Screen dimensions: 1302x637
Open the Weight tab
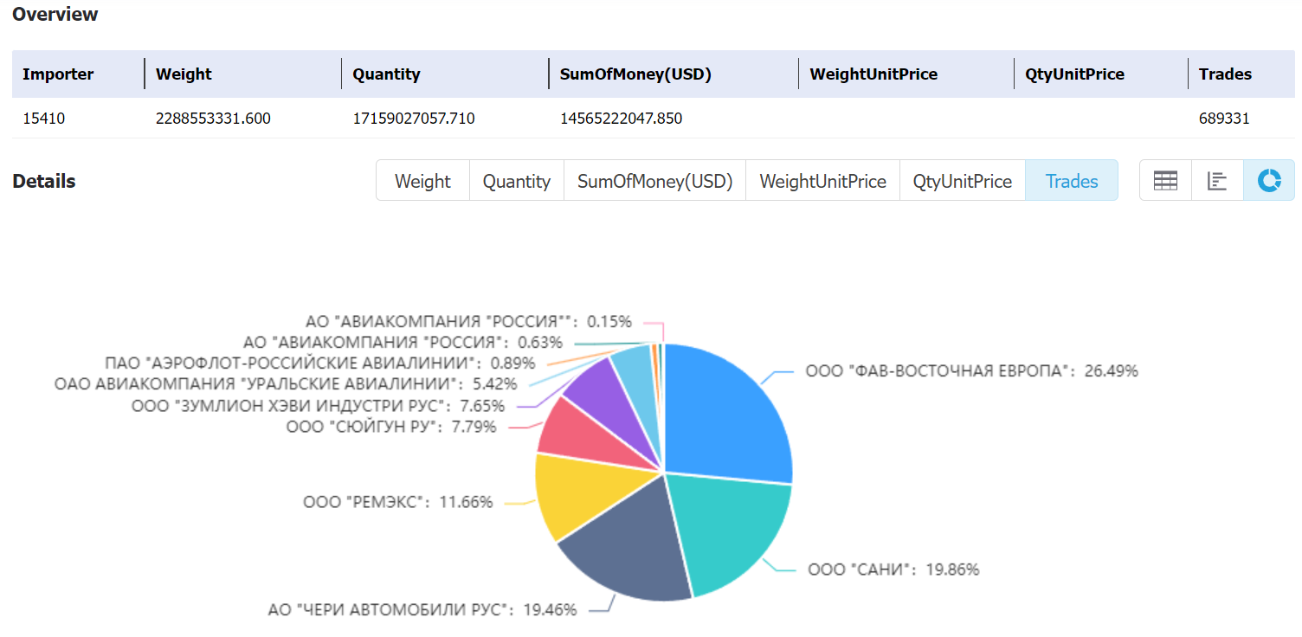tap(422, 181)
